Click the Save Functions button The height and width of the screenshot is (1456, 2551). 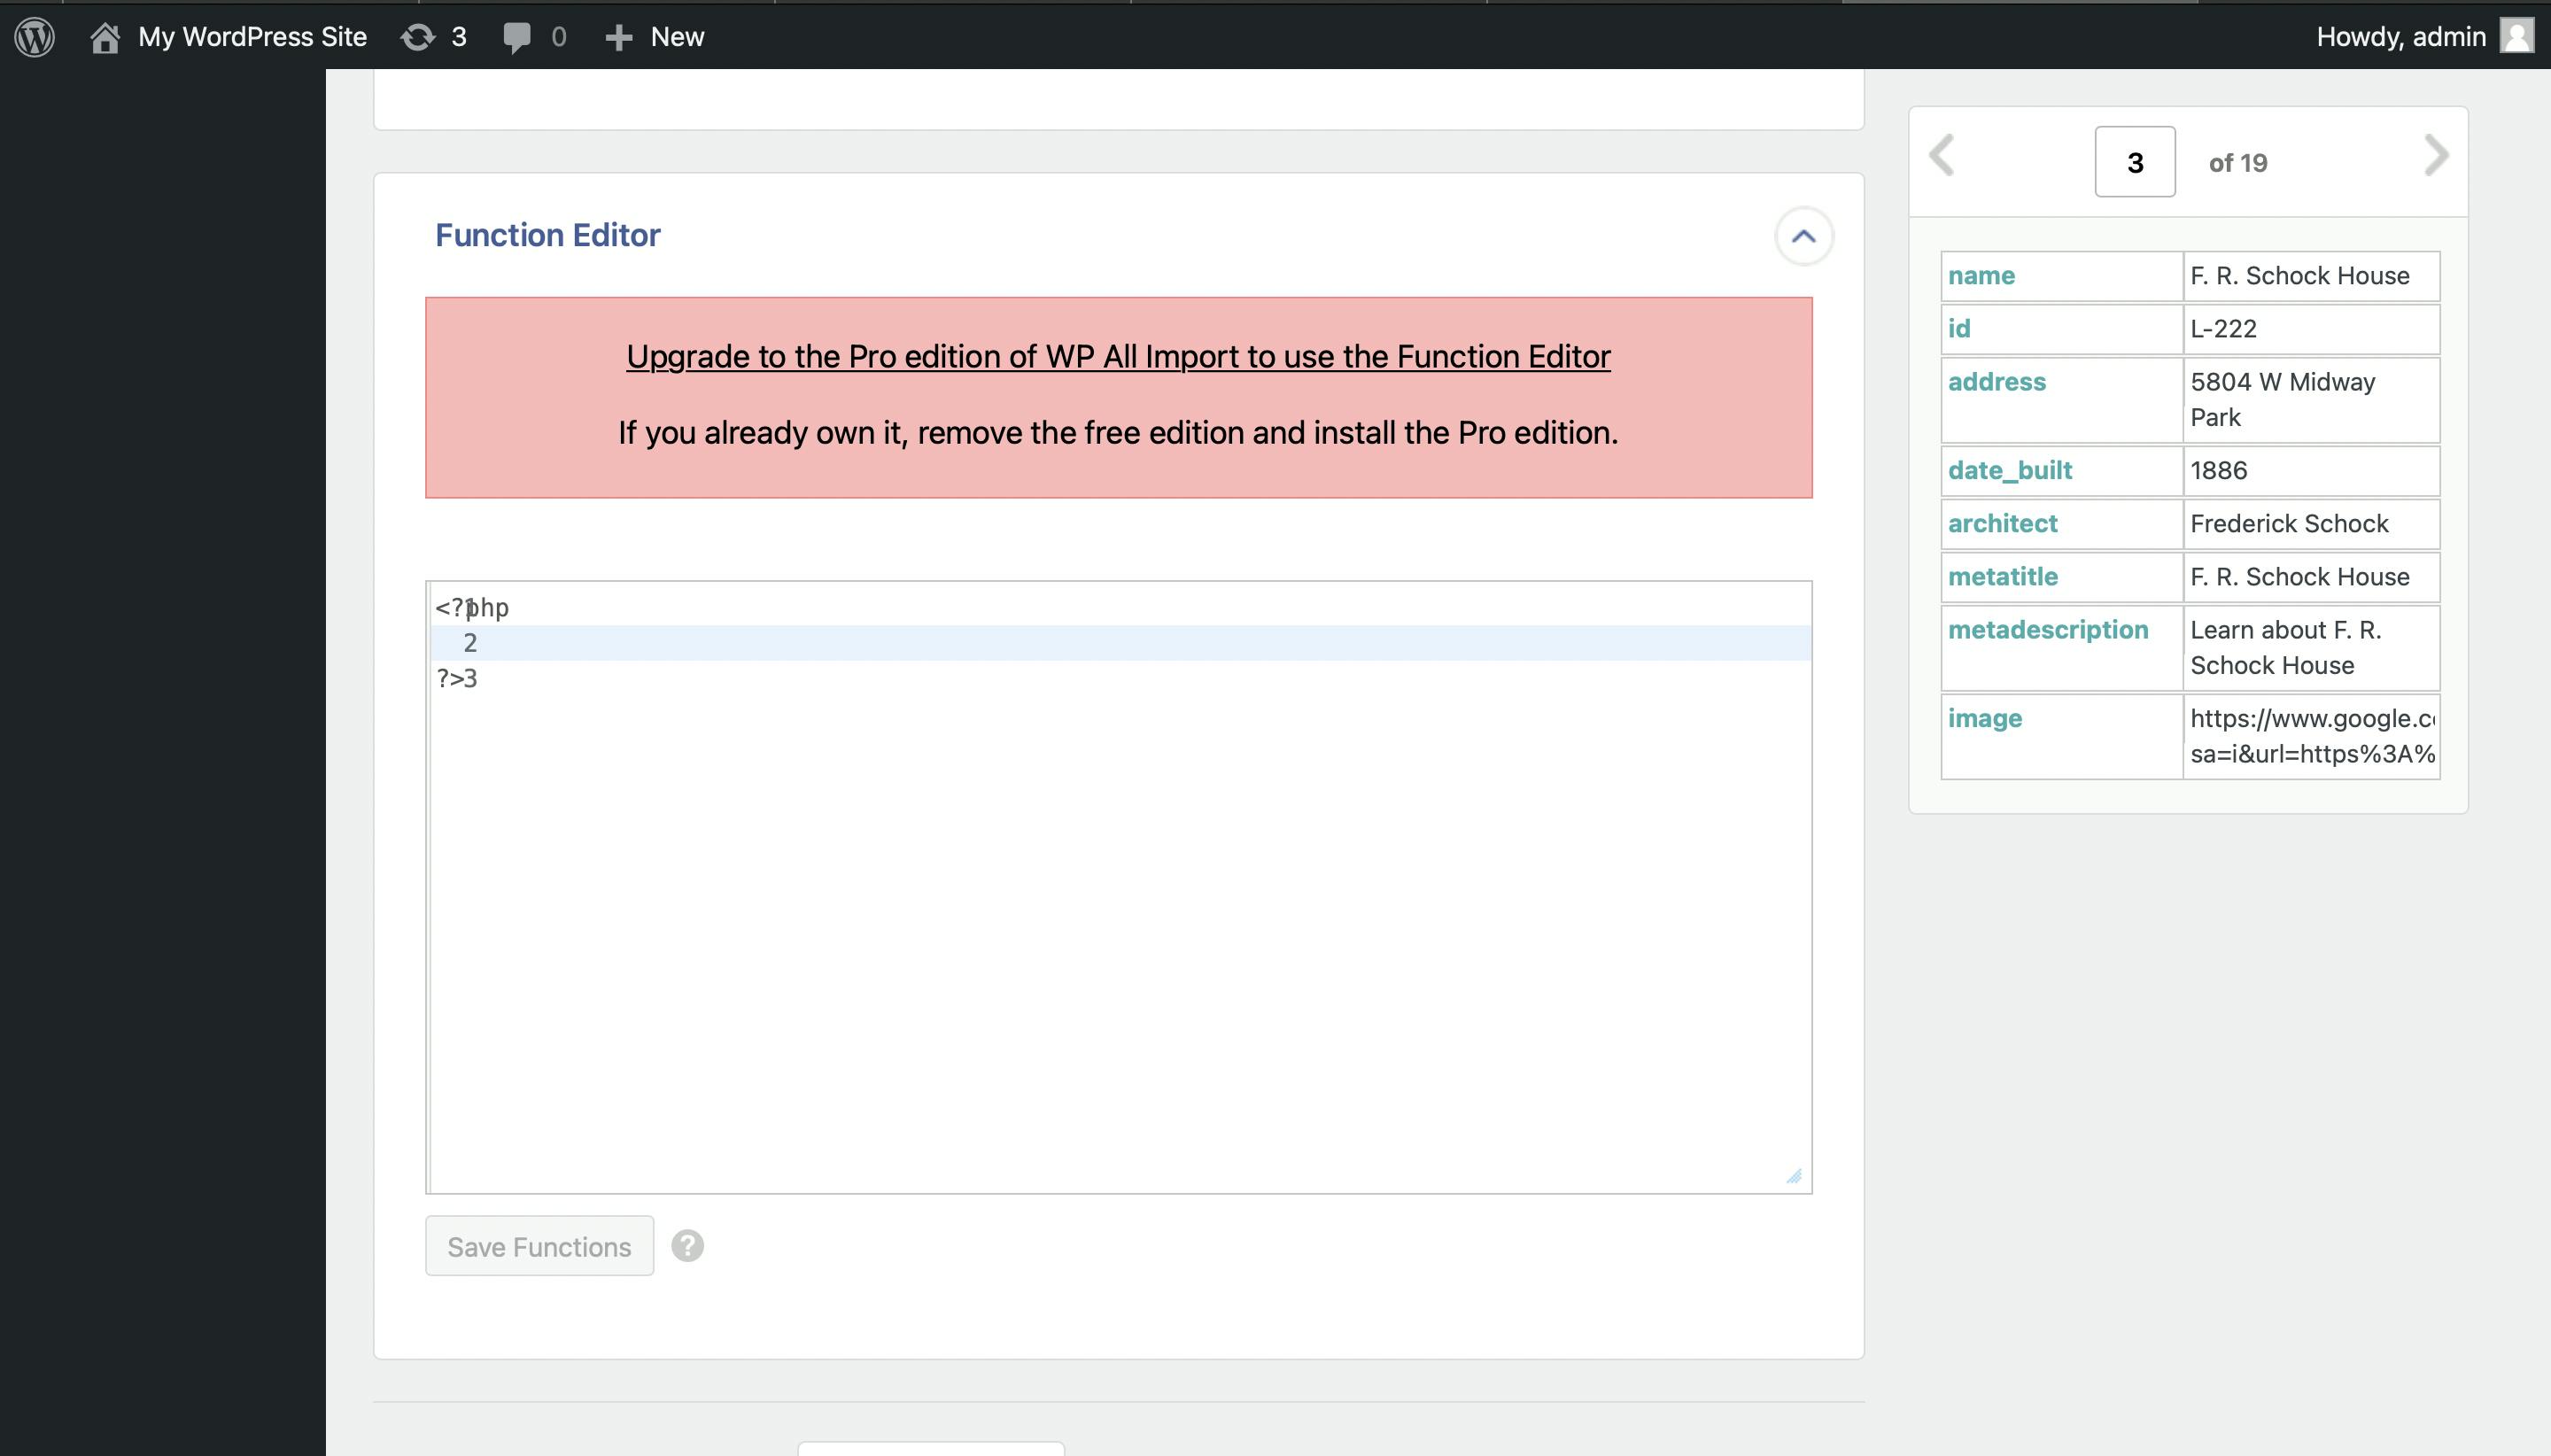[539, 1246]
